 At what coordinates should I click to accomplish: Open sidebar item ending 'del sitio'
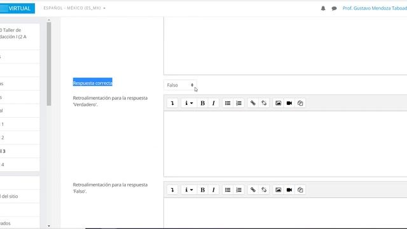20,197
